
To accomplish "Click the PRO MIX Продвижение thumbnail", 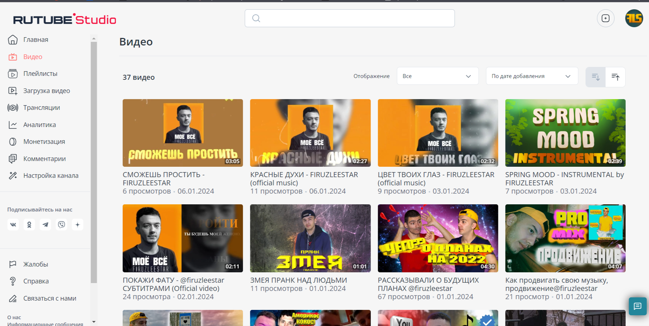I will 565,238.
